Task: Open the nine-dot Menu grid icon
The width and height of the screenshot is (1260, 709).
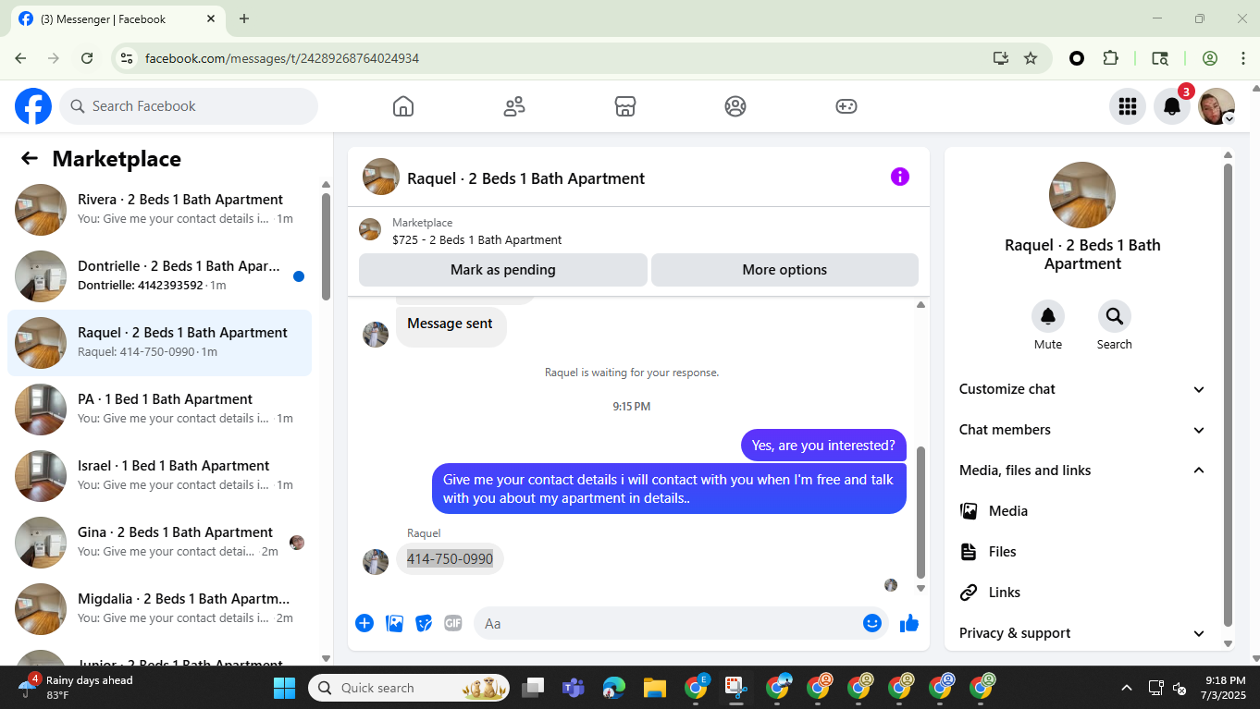Action: [1127, 106]
